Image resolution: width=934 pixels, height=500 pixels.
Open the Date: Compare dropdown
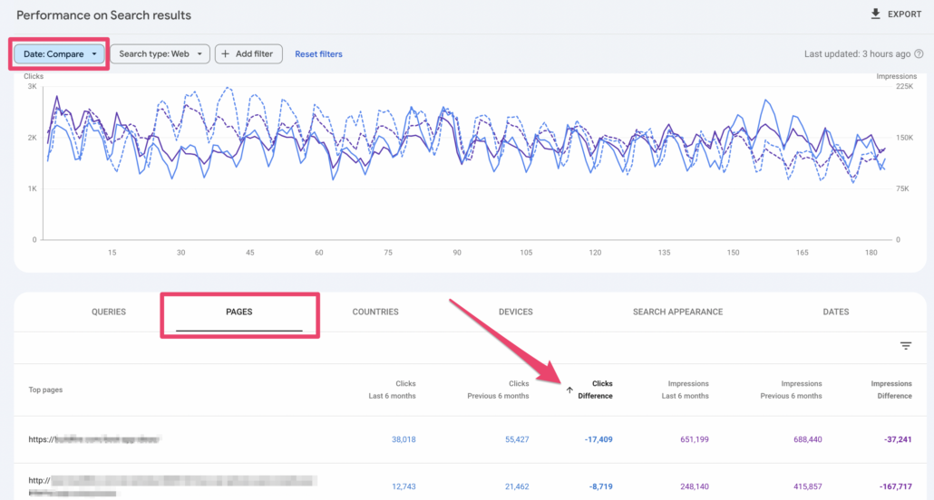[x=60, y=54]
